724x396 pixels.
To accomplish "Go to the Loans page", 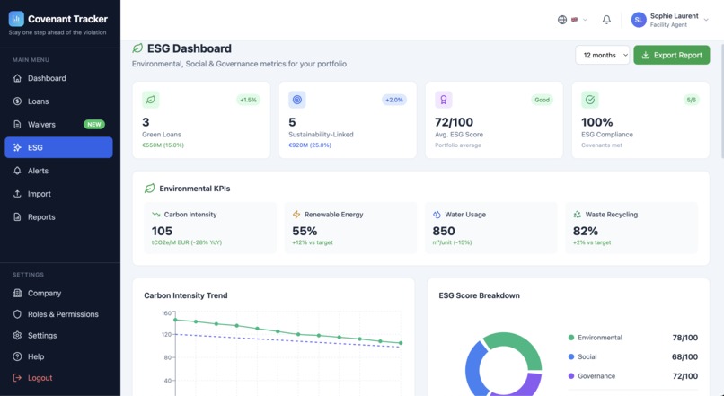I will tap(58, 101).
